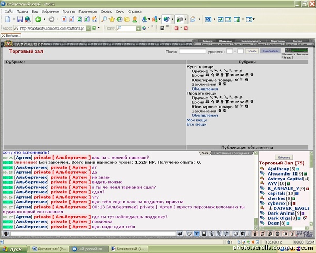
Task: Click the yellow folders icon in toolbar
Action: pyautogui.click(x=127, y=20)
